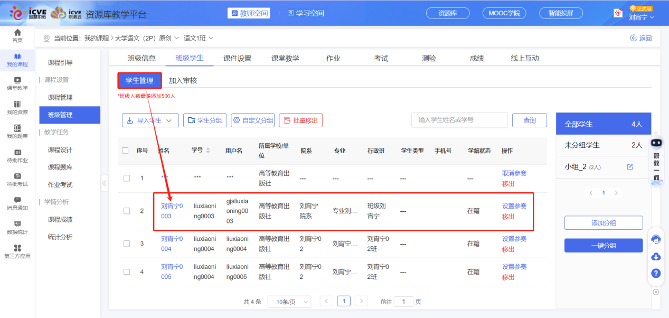Check the checkbox for student 刘宵宁0005
Viewport: 669px width, 318px height.
point(126,272)
